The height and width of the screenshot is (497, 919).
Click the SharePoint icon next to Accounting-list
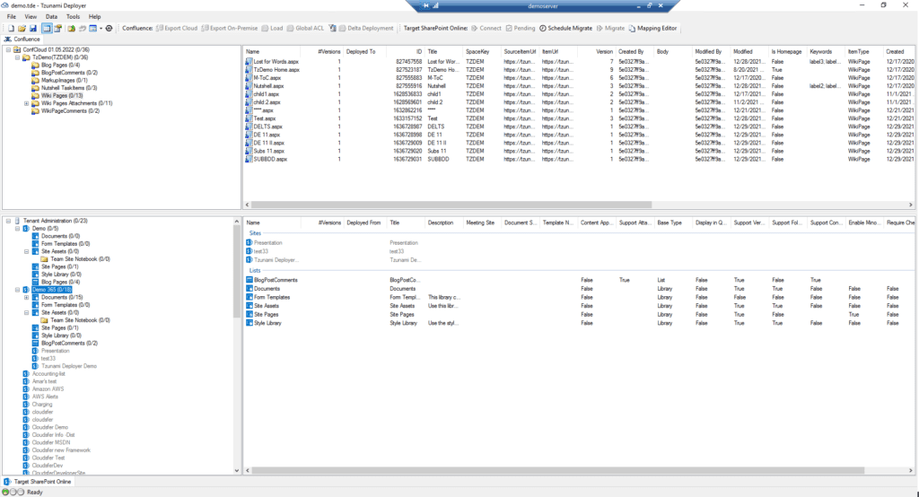point(26,374)
